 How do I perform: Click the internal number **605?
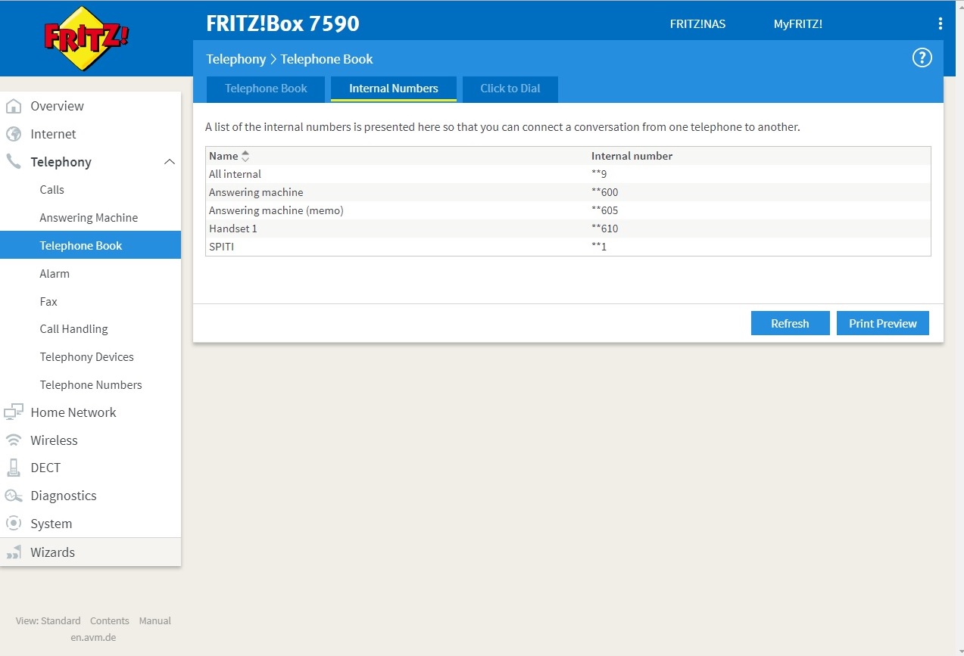pos(605,210)
